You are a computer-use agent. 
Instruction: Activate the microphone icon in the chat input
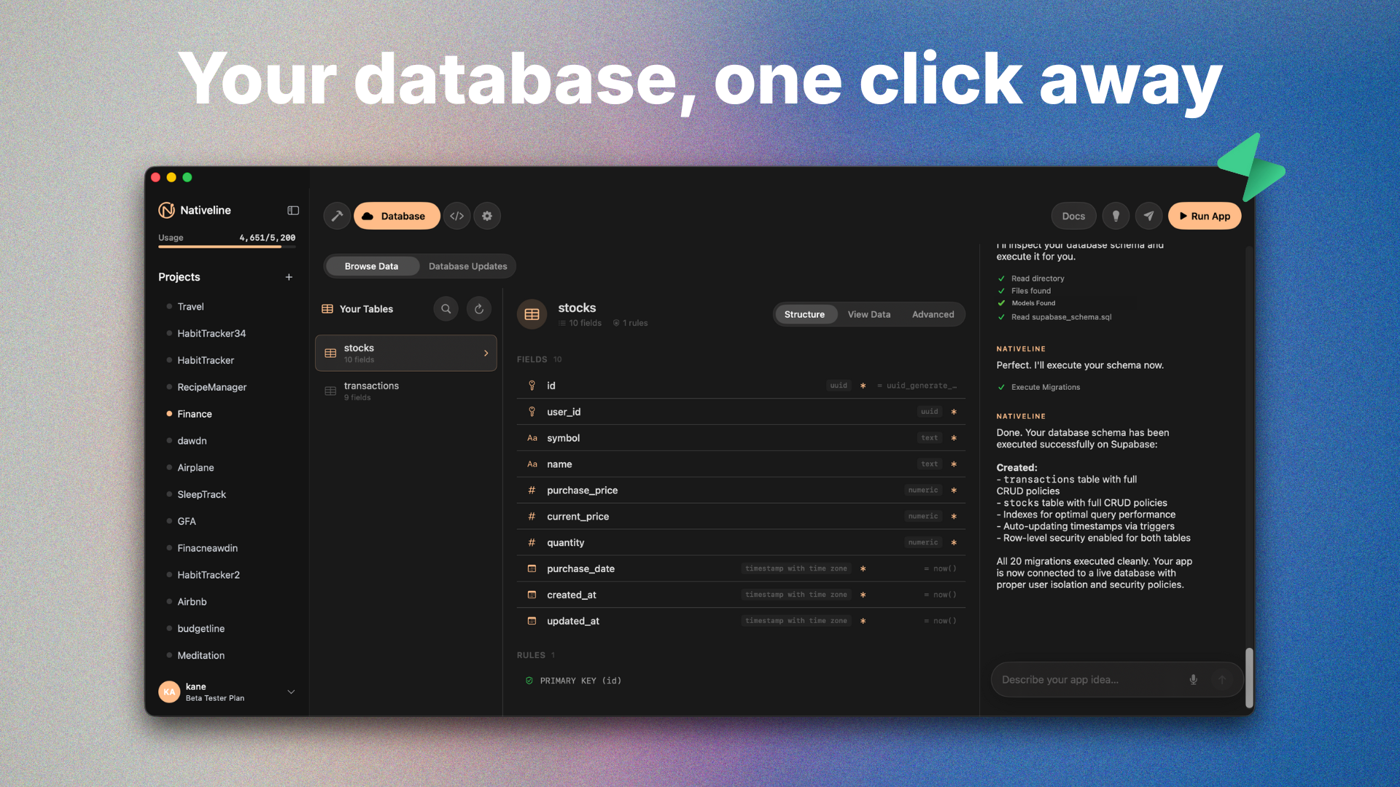tap(1193, 679)
